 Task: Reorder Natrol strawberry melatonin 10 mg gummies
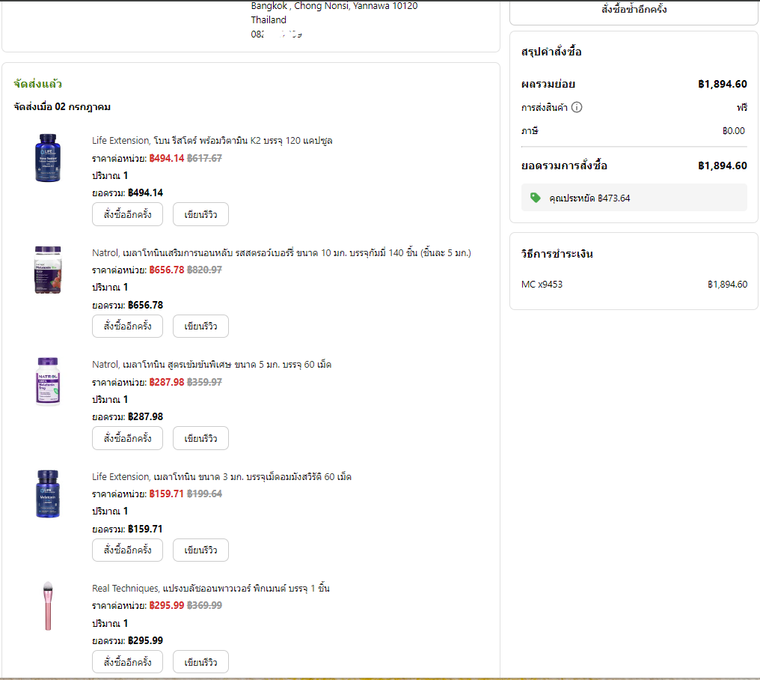pos(127,327)
